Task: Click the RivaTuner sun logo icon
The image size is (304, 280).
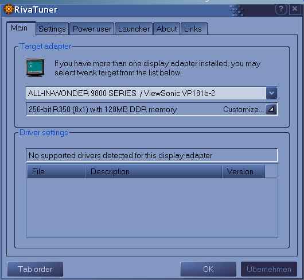Action: click(9, 9)
